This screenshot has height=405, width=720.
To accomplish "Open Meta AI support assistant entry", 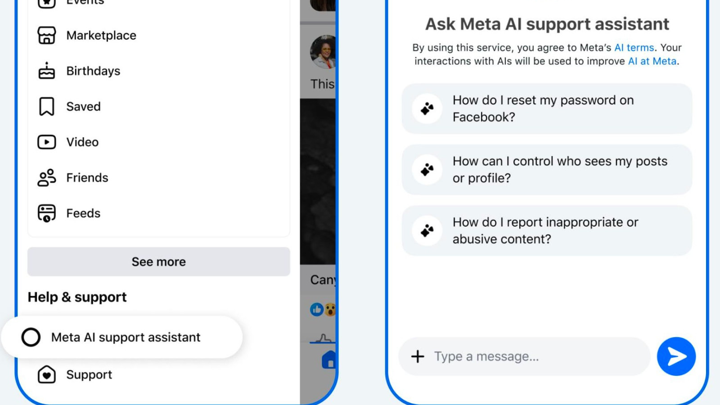I will pyautogui.click(x=122, y=337).
